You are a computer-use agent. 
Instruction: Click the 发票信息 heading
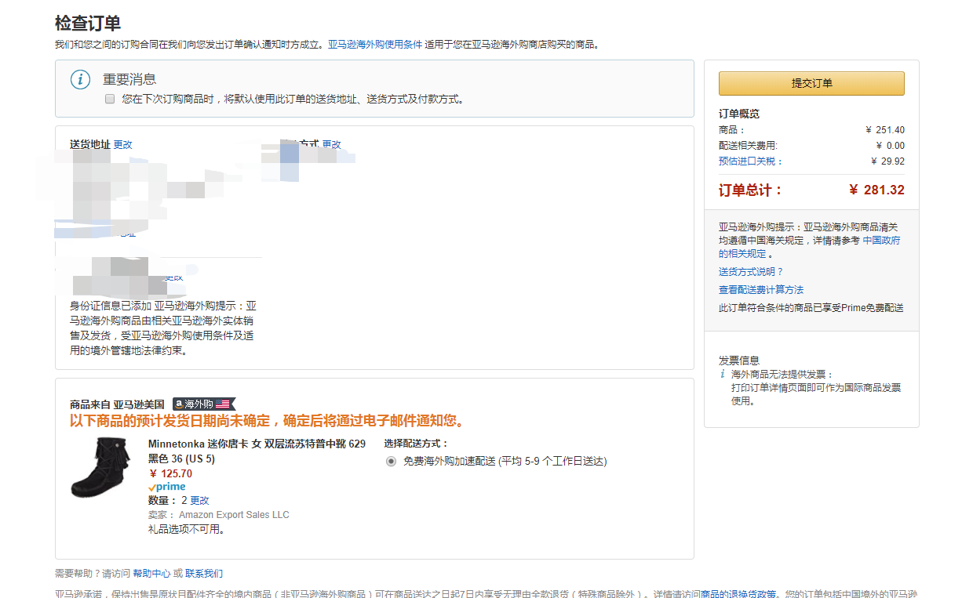pyautogui.click(x=739, y=361)
